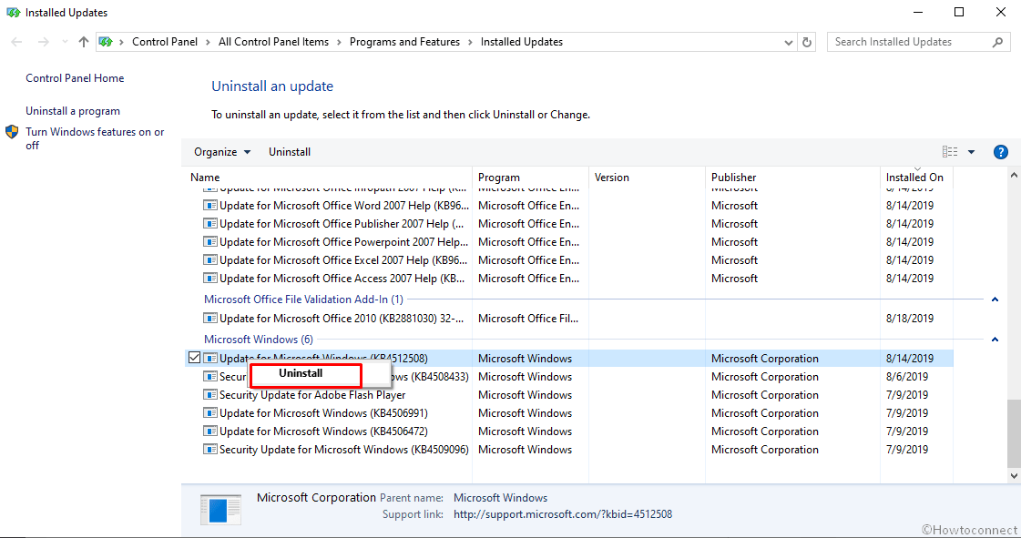Click 8/6/2019 date in KB4508433 row
The height and width of the screenshot is (538, 1021).
(x=906, y=377)
